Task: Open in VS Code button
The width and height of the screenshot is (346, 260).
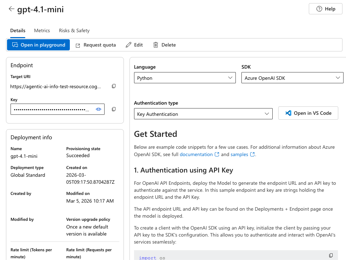Action: 308,113
